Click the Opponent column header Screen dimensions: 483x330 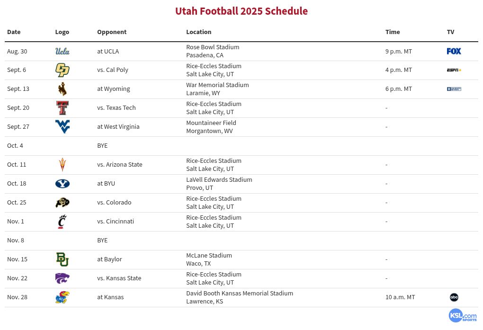[111, 32]
